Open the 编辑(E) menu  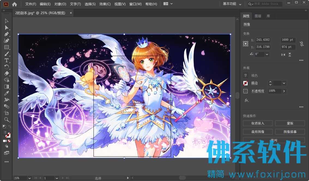pos(45,4)
